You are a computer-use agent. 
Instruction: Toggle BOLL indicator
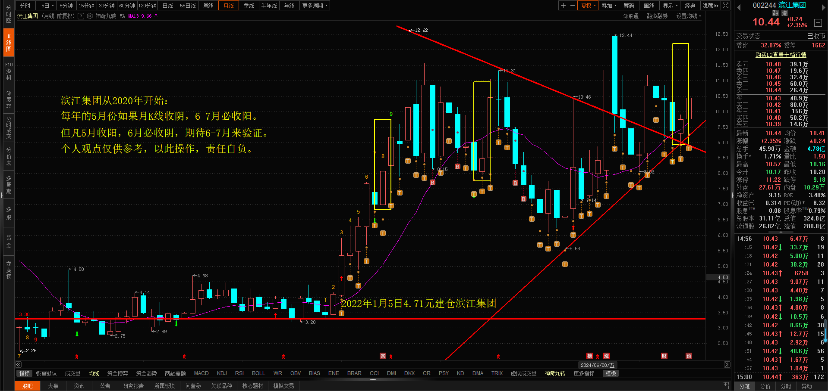(x=258, y=373)
